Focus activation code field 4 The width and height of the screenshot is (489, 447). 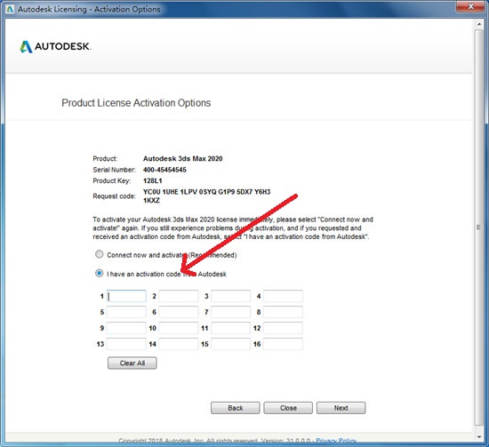point(283,296)
